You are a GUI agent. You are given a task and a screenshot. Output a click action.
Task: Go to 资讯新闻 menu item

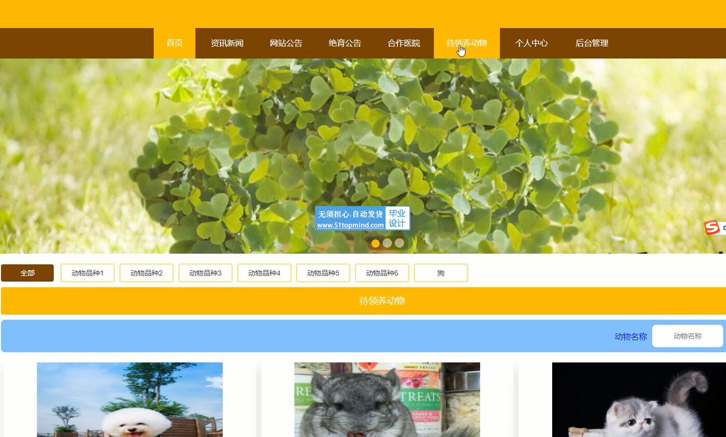227,43
